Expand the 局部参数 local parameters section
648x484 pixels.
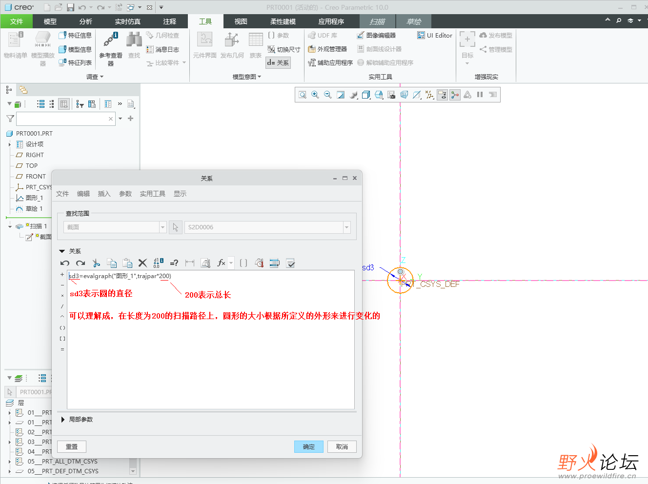coord(62,420)
